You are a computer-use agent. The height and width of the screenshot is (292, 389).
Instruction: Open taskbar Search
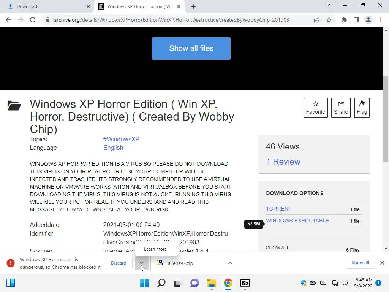(x=161, y=283)
